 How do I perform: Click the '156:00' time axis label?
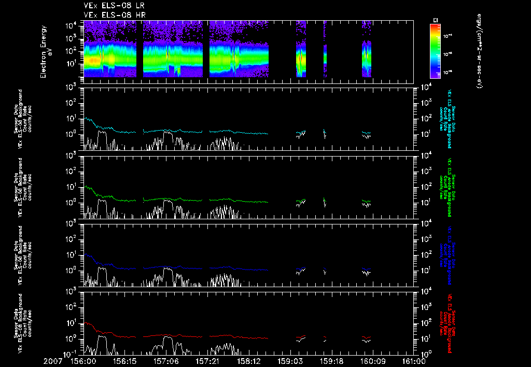83,361
